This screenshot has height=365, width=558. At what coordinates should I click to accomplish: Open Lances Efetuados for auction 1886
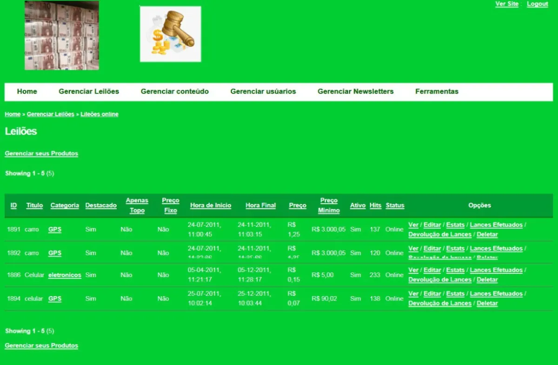[x=496, y=270]
